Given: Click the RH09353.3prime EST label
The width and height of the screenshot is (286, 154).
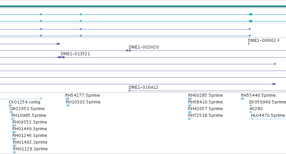Looking at the screenshot, I should (30, 122).
